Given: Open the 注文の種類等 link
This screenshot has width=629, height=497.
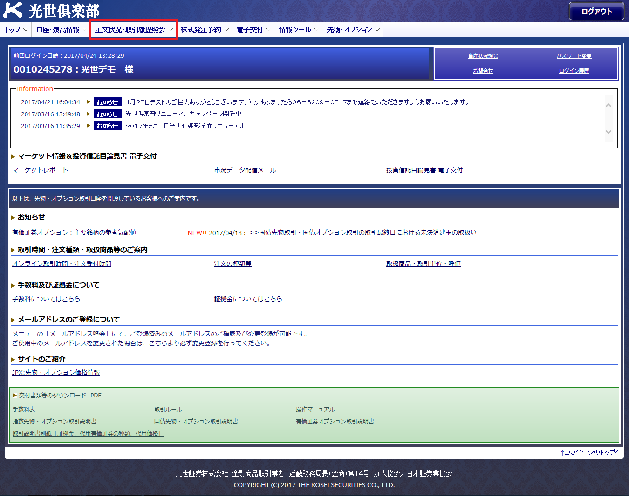Looking at the screenshot, I should tap(232, 263).
